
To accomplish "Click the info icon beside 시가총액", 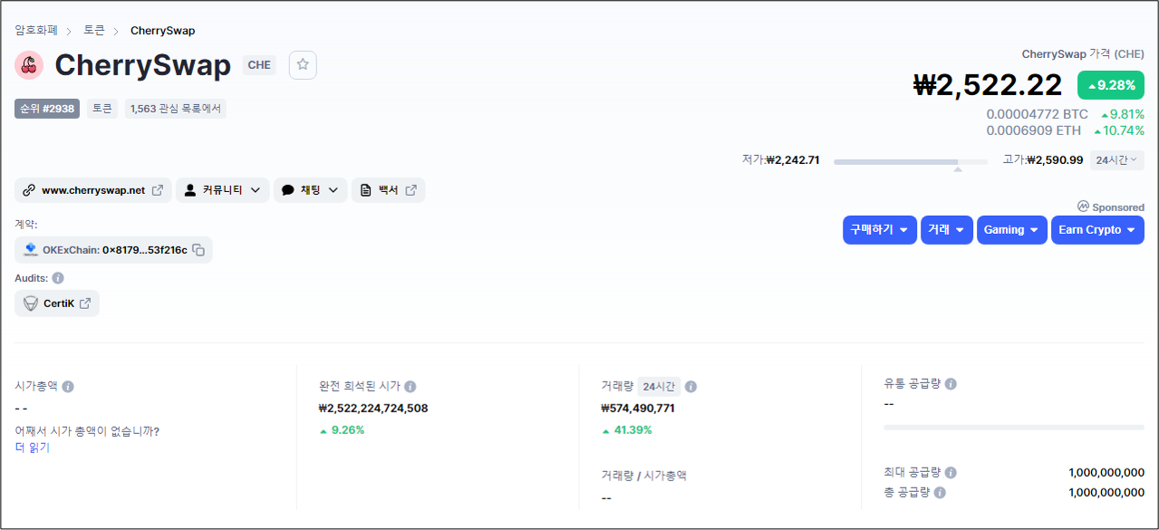I will (68, 387).
